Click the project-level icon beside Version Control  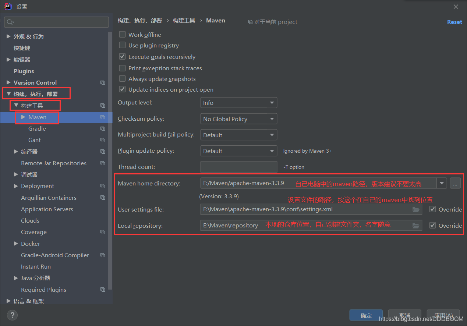click(103, 83)
